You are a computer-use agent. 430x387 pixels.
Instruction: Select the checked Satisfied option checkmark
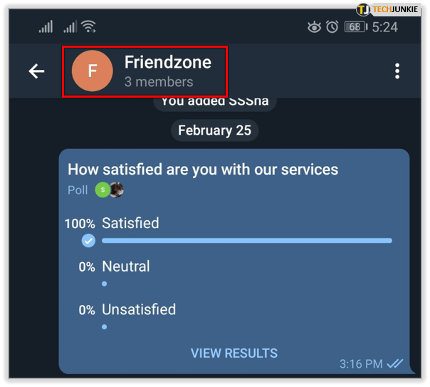coord(88,241)
